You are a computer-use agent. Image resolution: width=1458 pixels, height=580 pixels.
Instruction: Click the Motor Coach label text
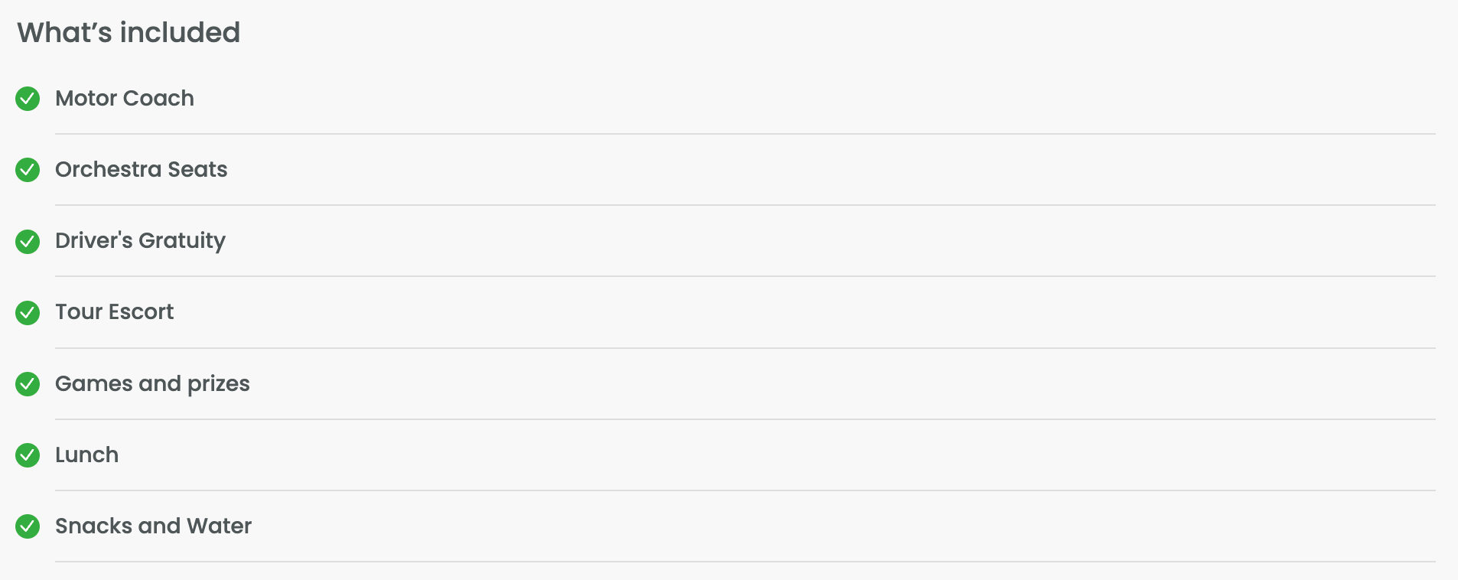125,99
